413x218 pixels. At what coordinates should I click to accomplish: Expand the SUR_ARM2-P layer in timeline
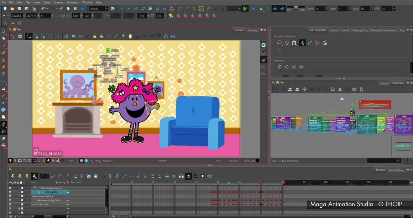[38, 192]
